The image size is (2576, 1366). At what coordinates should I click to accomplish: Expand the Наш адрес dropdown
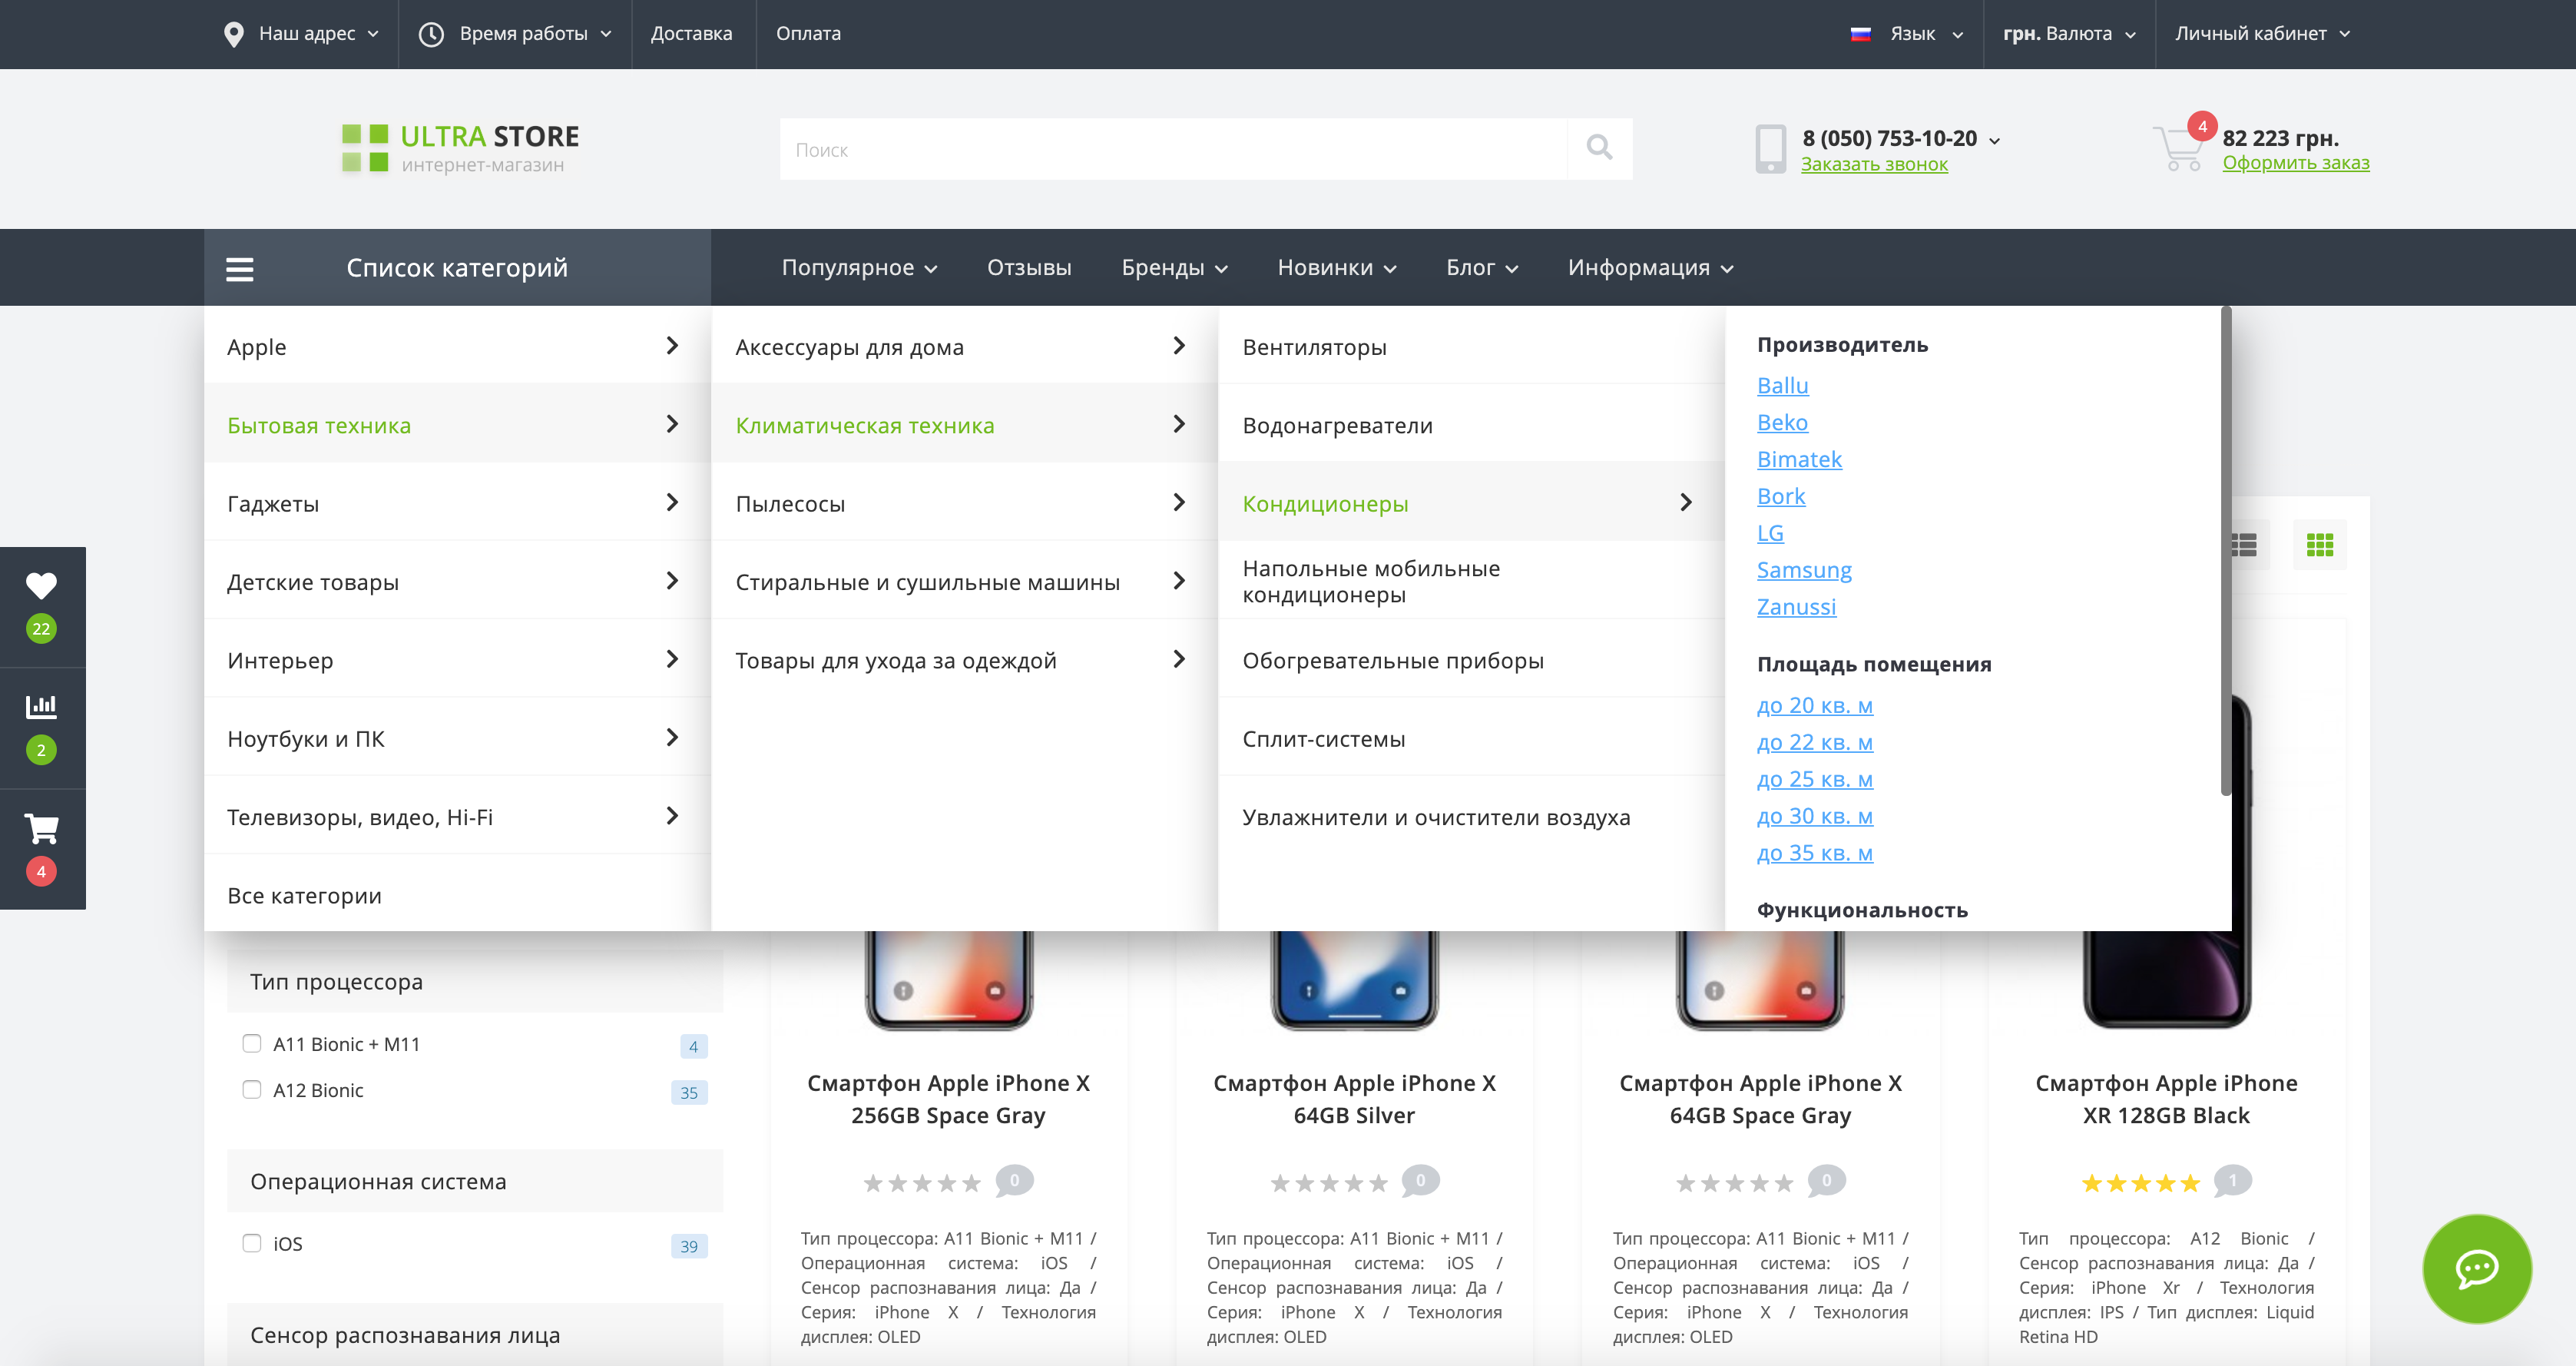point(302,34)
